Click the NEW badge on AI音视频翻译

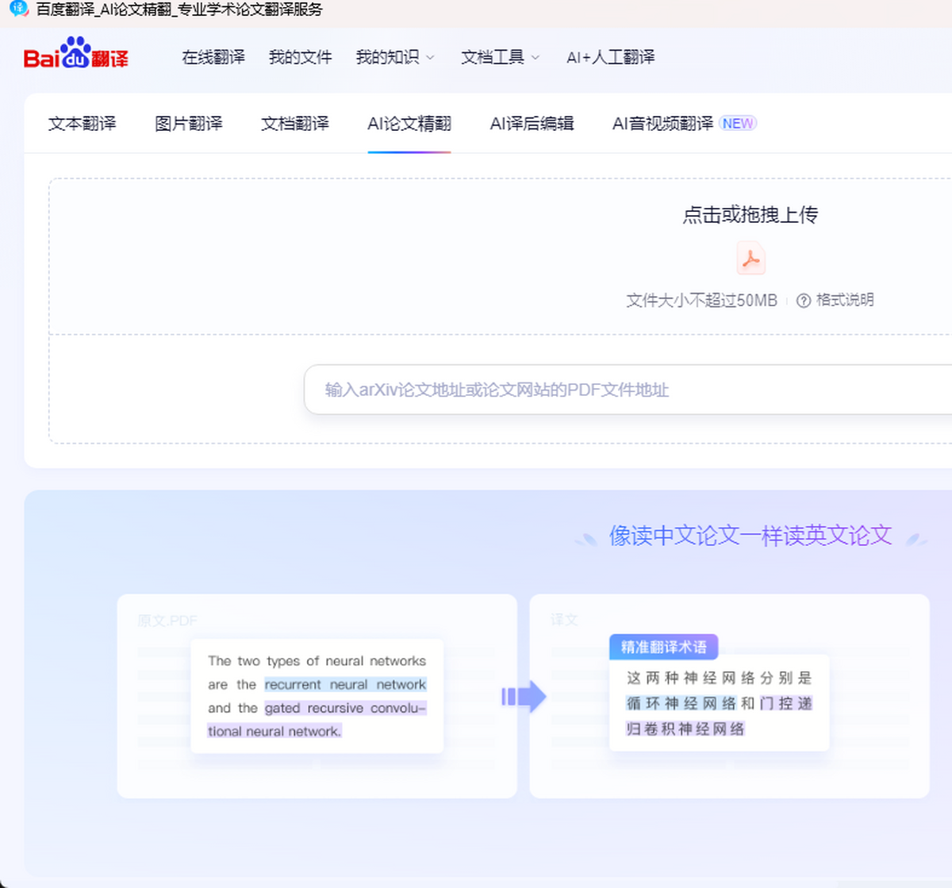coord(738,124)
